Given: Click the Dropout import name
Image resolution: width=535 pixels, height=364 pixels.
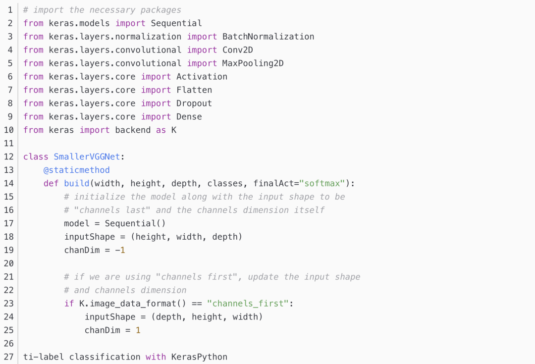Looking at the screenshot, I should pos(194,104).
